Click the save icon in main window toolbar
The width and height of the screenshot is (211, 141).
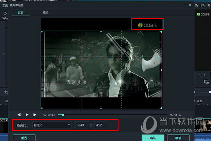[196, 6]
